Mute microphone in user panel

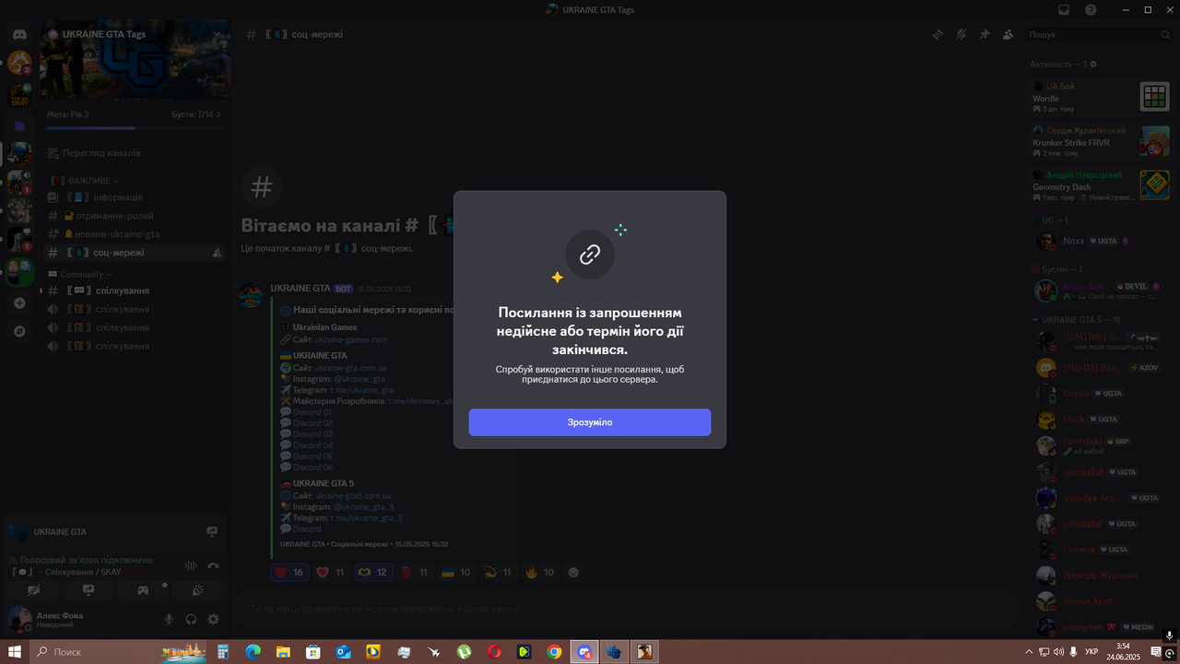pyautogui.click(x=169, y=620)
